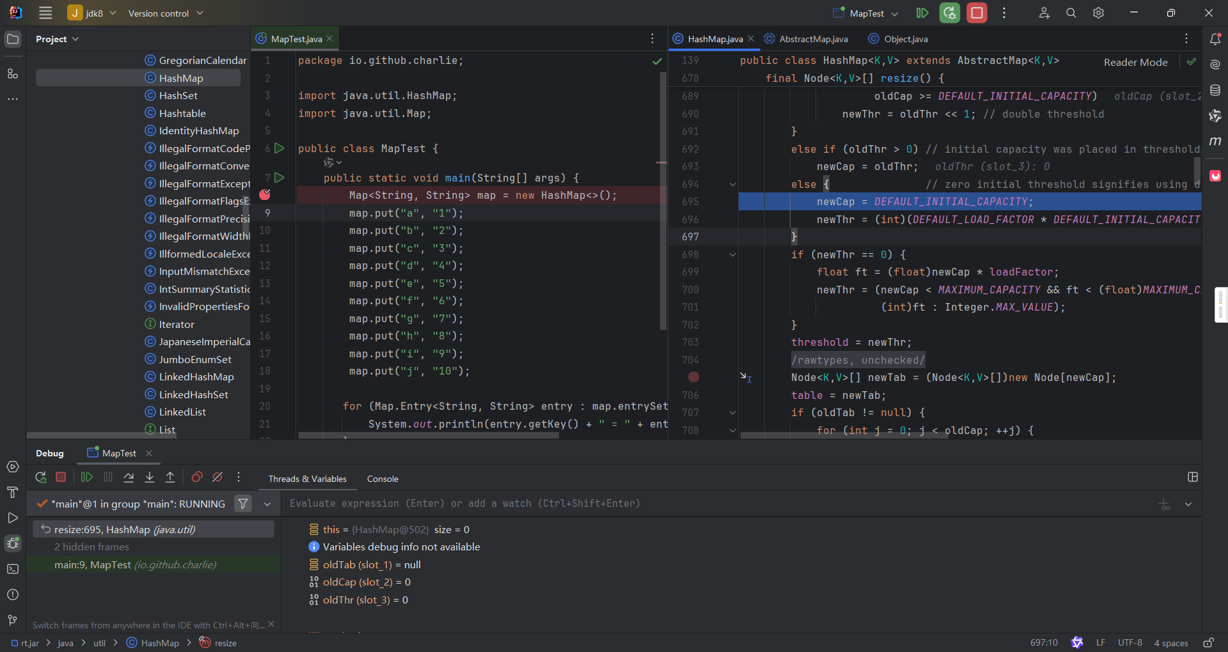The image size is (1228, 652).
Task: Resume program from the top toolbar
Action: point(922,13)
